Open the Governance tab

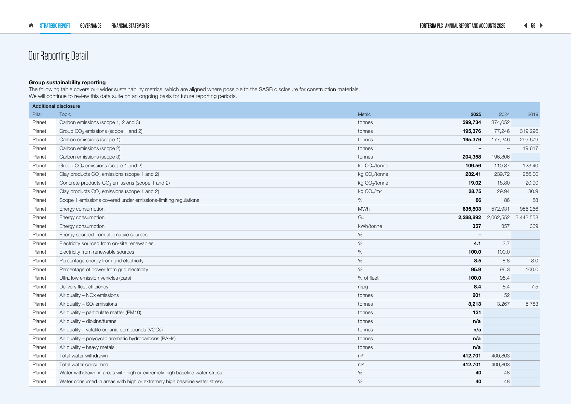coord(91,26)
